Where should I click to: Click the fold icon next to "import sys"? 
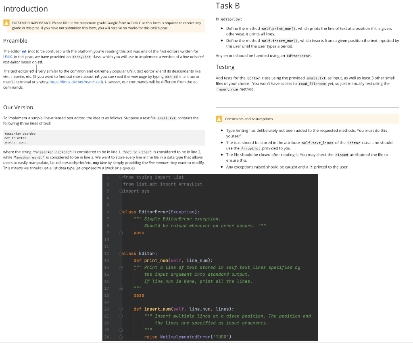pos(121,191)
